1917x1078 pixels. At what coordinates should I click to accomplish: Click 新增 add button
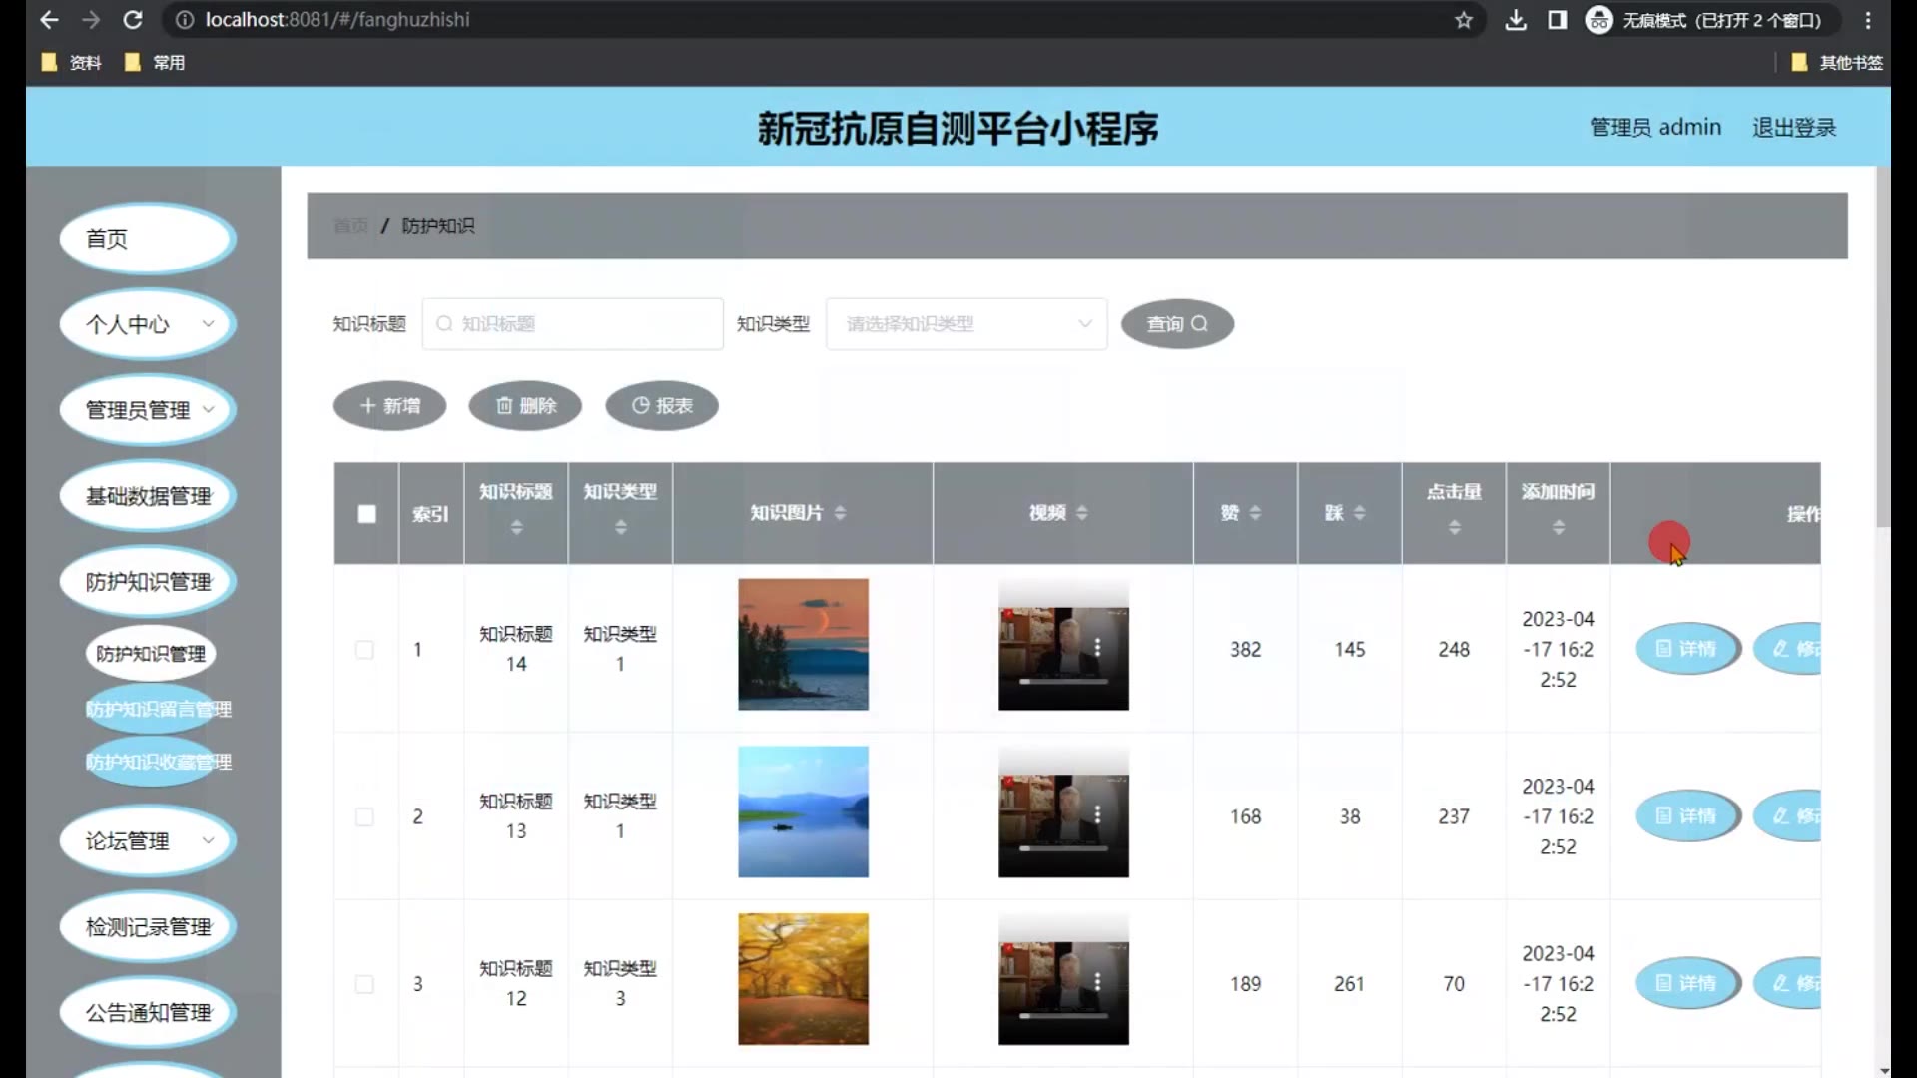pos(389,406)
